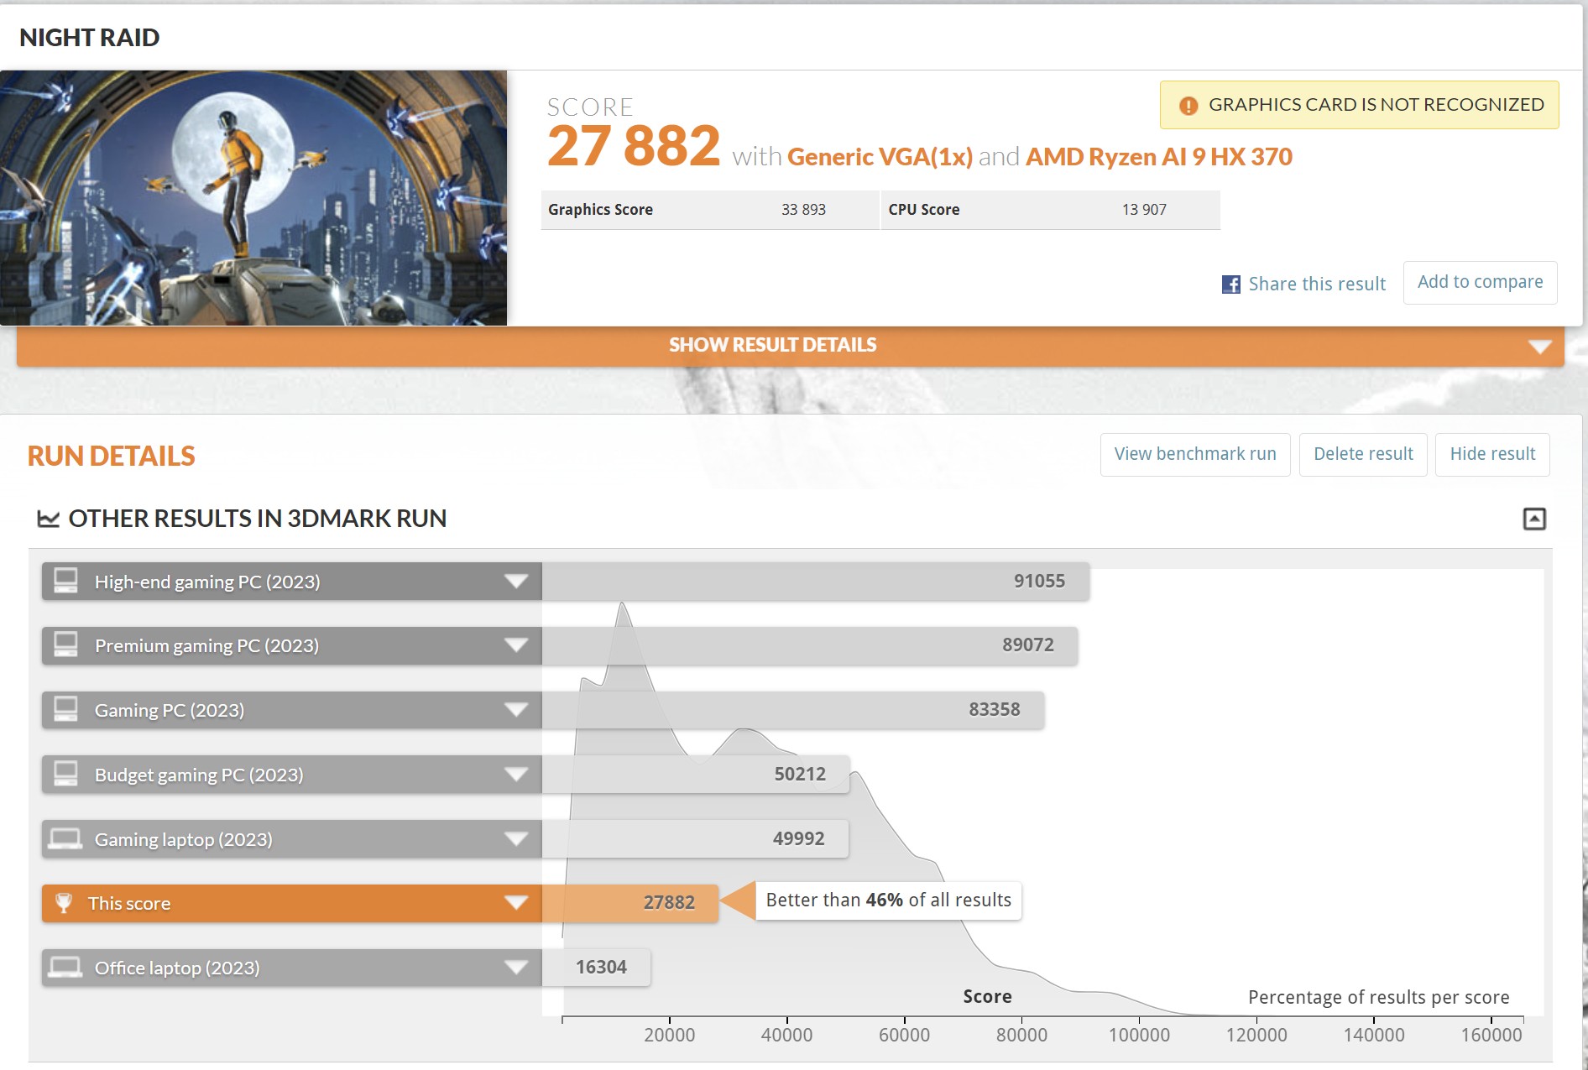1588x1070 pixels.
Task: Click the chart icon beside Other Results heading
Action: [48, 519]
